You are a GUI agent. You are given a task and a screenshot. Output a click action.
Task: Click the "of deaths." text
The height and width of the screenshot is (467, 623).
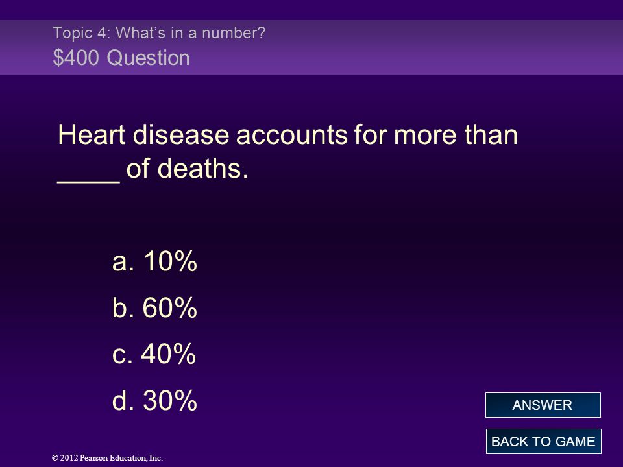tap(187, 169)
